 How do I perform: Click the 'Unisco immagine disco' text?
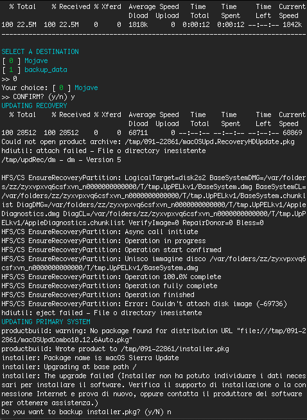[x=165, y=259]
